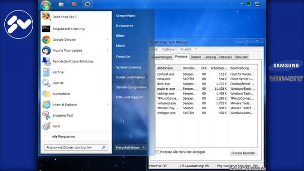Switch to the Benutzer tab
This screenshot has width=304, height=171.
click(x=242, y=57)
